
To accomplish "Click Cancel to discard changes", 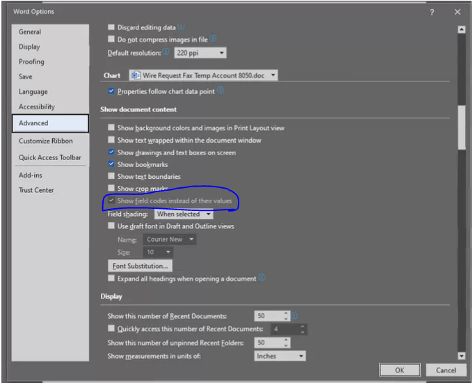I will [446, 370].
